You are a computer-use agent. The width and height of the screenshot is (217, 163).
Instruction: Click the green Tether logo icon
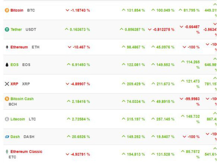(x=7, y=30)
